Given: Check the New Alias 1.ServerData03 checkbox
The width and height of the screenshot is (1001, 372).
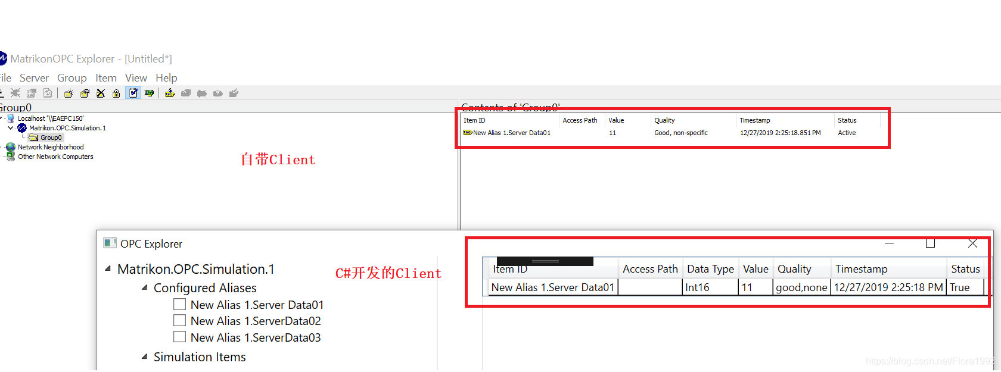Looking at the screenshot, I should pos(179,337).
